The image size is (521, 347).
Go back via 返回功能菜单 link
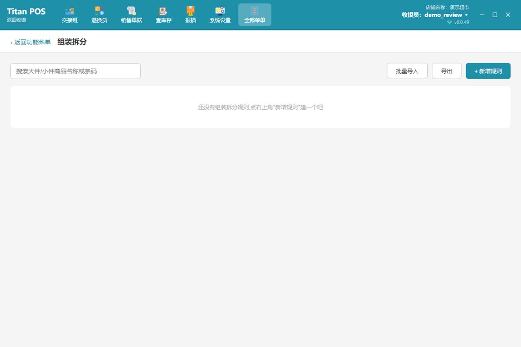31,42
